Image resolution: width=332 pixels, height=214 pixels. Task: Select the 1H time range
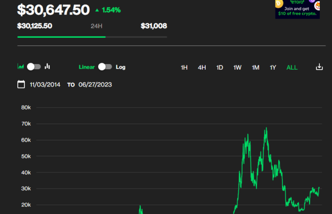pos(184,68)
